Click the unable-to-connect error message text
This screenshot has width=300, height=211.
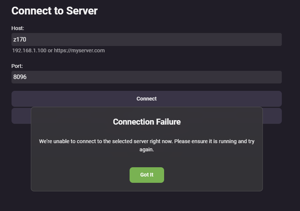pos(147,141)
